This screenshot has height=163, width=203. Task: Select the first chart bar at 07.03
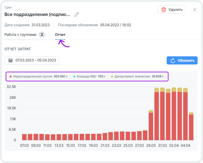coord(24,137)
